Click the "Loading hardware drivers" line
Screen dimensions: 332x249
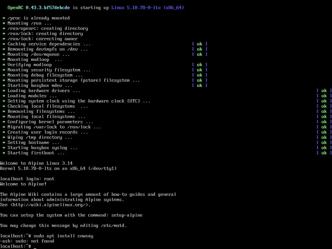pyautogui.click(x=44, y=91)
